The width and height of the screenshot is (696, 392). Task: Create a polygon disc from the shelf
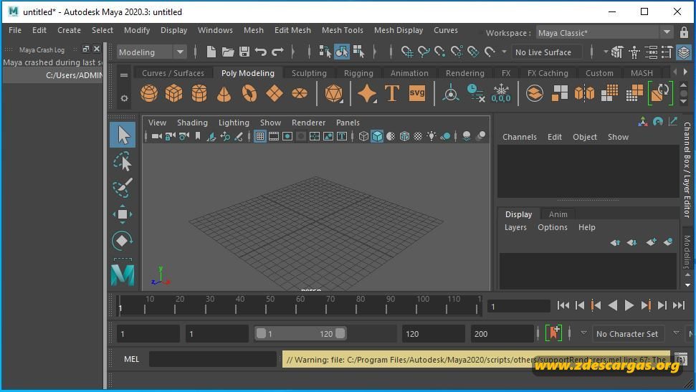point(300,93)
